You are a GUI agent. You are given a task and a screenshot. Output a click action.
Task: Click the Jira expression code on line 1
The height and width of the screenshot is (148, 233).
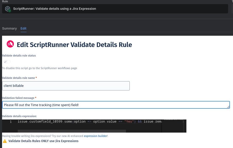click(x=90, y=122)
